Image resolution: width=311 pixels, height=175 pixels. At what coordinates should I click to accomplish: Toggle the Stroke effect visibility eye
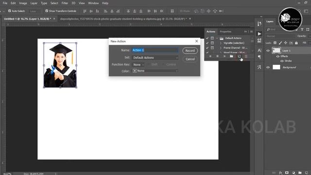pyautogui.click(x=282, y=61)
